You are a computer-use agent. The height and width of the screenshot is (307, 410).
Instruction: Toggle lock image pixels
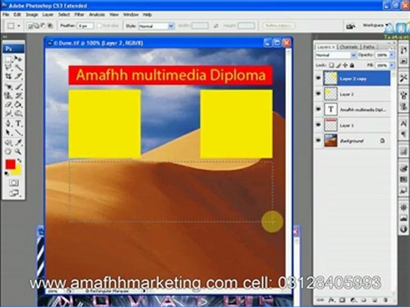[x=339, y=65]
